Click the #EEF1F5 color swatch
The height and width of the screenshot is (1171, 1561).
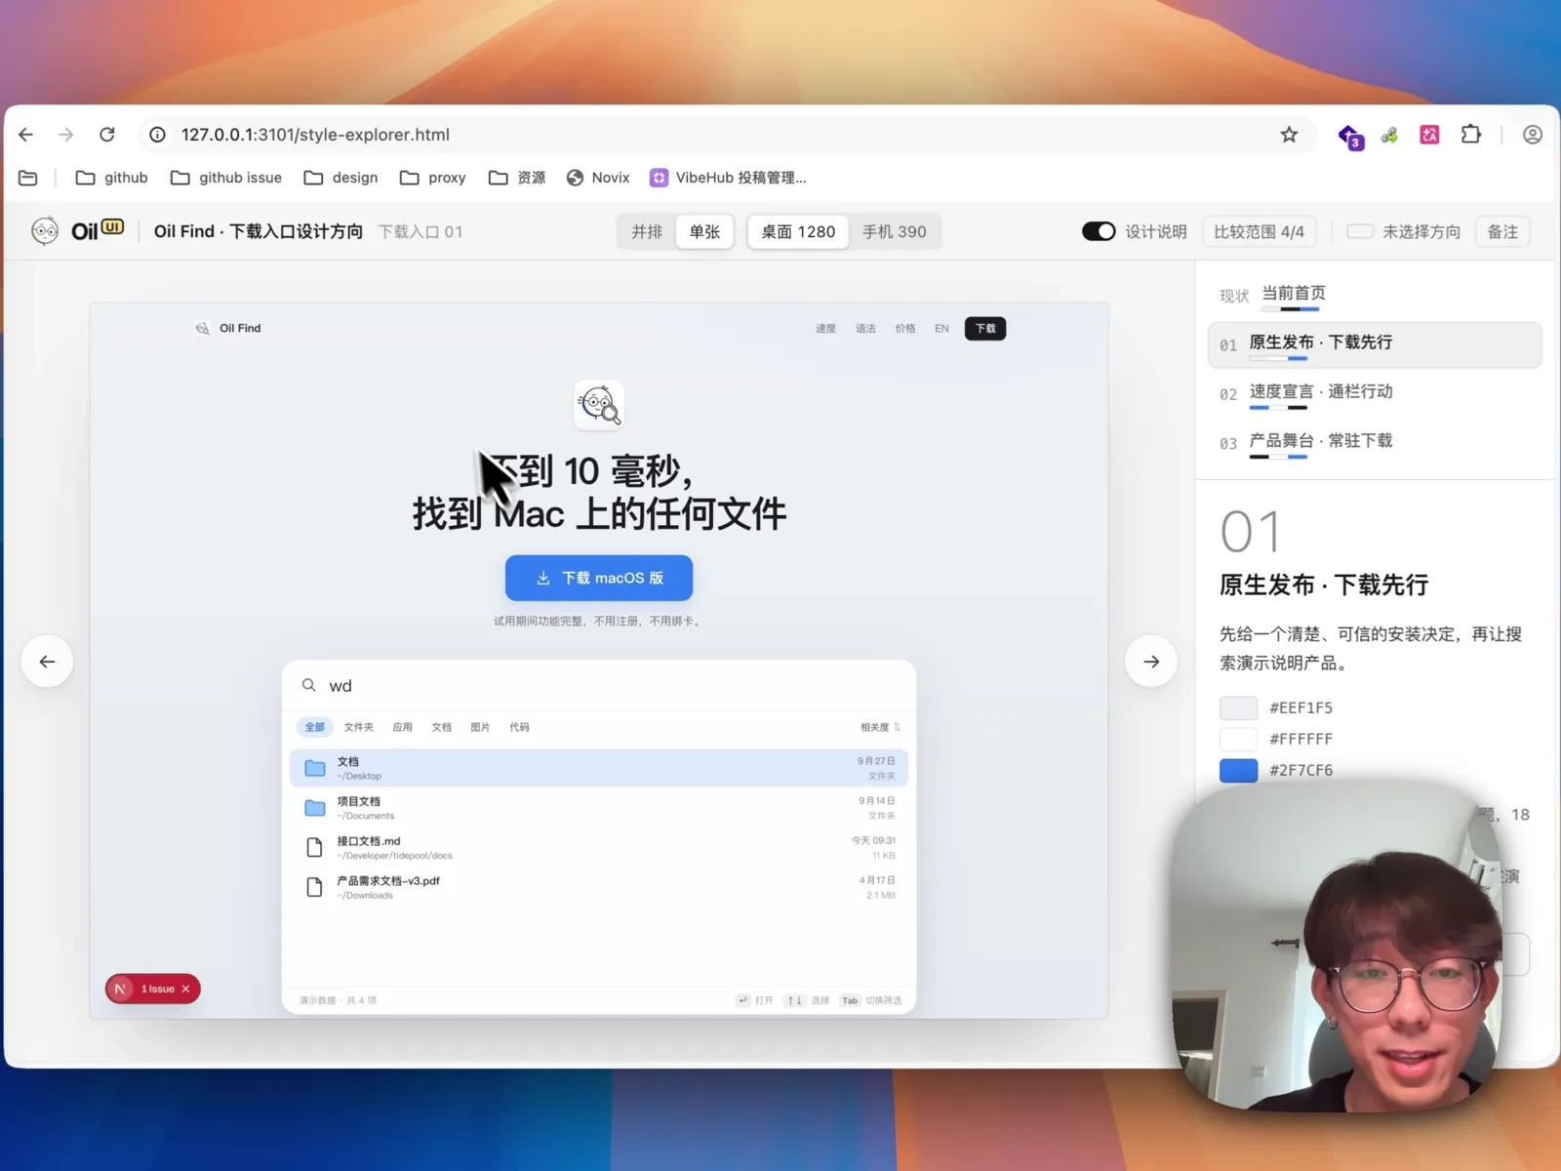pos(1238,707)
